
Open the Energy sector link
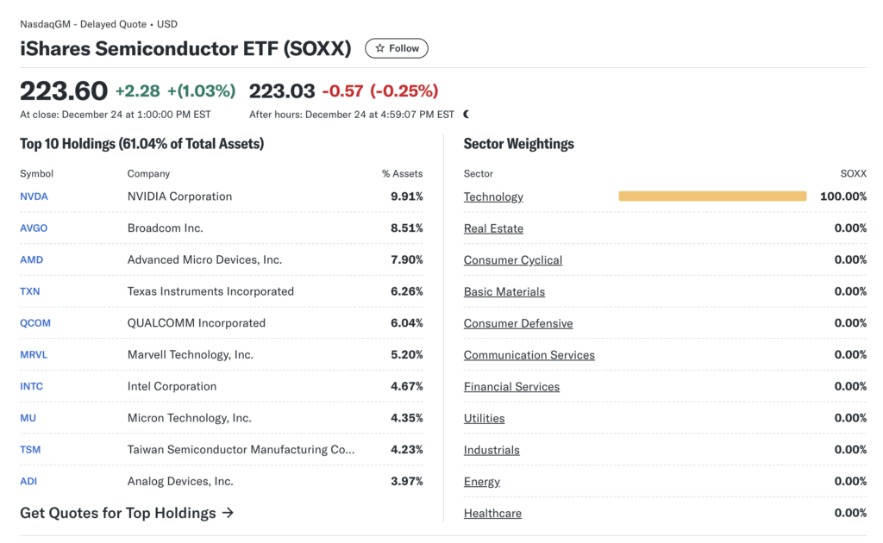pyautogui.click(x=481, y=482)
